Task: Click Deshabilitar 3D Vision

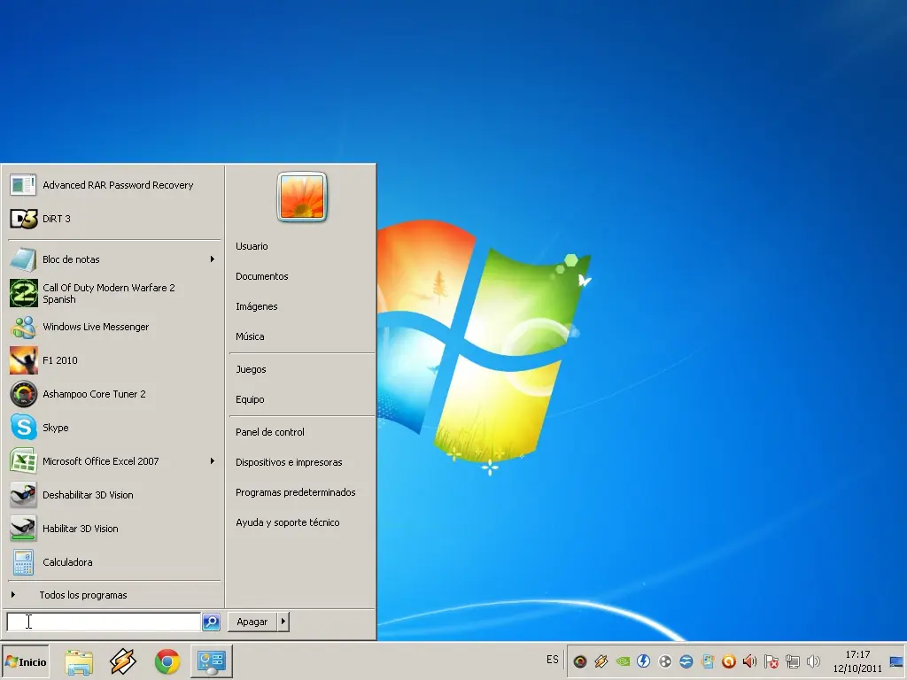Action: [x=114, y=495]
